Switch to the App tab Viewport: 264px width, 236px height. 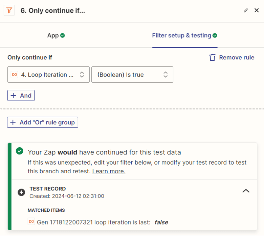coord(53,35)
